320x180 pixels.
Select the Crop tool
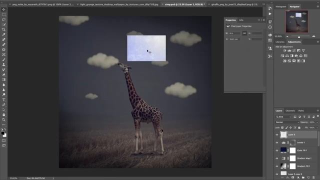pos(3,29)
